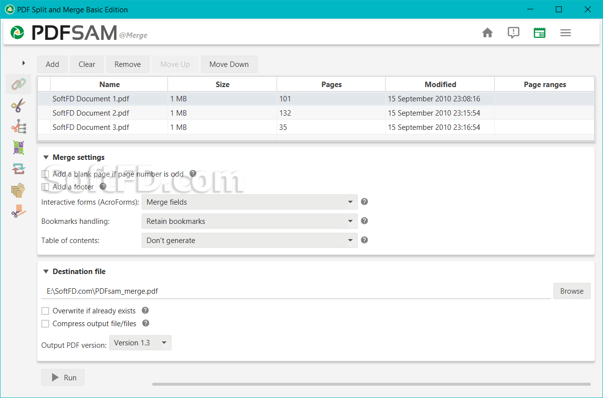Show help for Add a footer
This screenshot has width=603, height=398.
[x=103, y=186]
